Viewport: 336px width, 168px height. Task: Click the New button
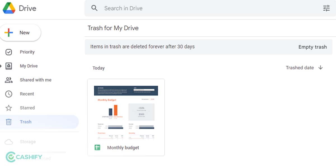pos(20,32)
